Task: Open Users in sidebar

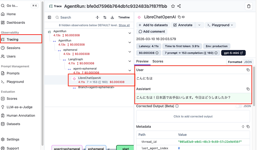Action: pos(11,56)
